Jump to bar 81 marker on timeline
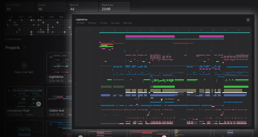 tap(201, 30)
